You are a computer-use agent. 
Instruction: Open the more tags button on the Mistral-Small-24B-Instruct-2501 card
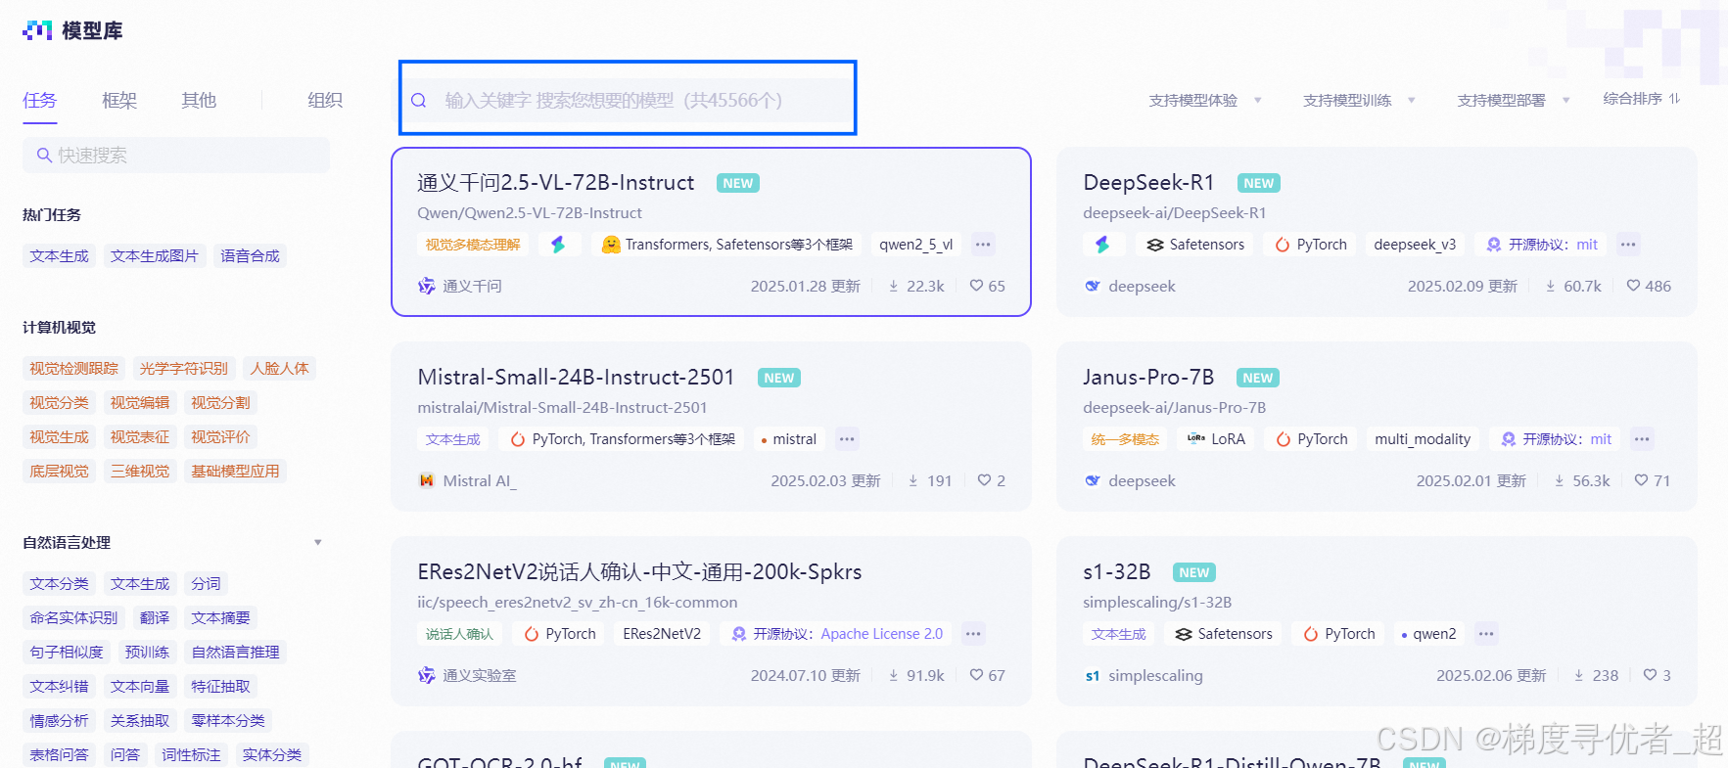tap(847, 439)
